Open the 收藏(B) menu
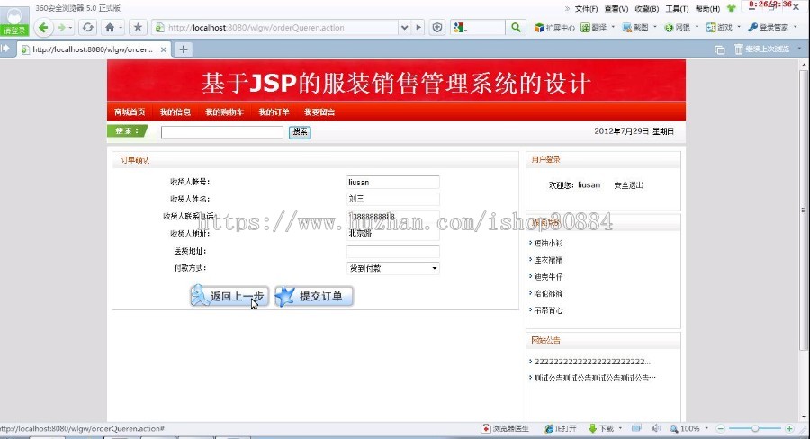This screenshot has width=810, height=439. point(647,9)
